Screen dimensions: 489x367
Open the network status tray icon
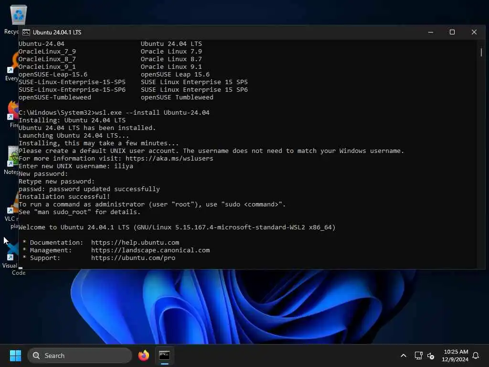click(x=418, y=356)
